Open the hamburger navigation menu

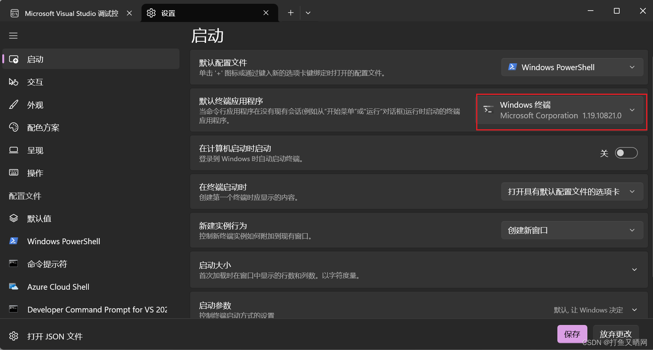click(14, 36)
